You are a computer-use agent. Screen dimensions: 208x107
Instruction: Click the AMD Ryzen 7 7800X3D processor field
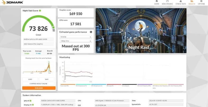[x=112, y=101]
